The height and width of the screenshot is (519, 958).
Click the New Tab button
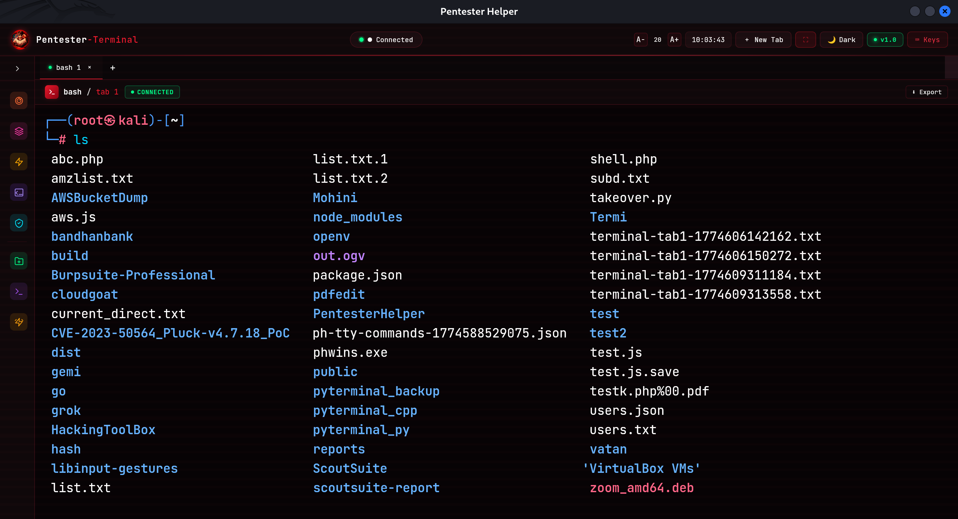click(x=763, y=40)
